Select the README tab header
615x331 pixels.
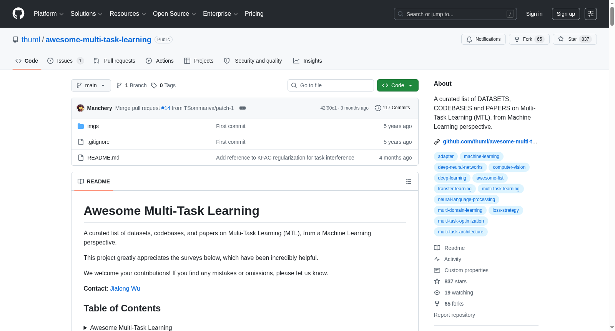point(94,181)
